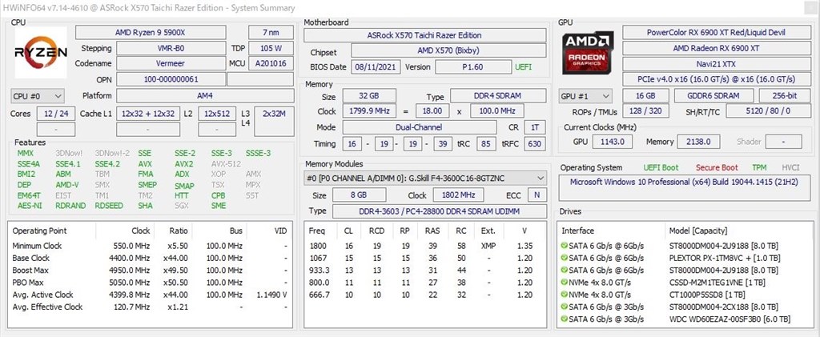The height and width of the screenshot is (337, 820).
Task: Click the Avg. Effective Clock row
Action: (151, 307)
